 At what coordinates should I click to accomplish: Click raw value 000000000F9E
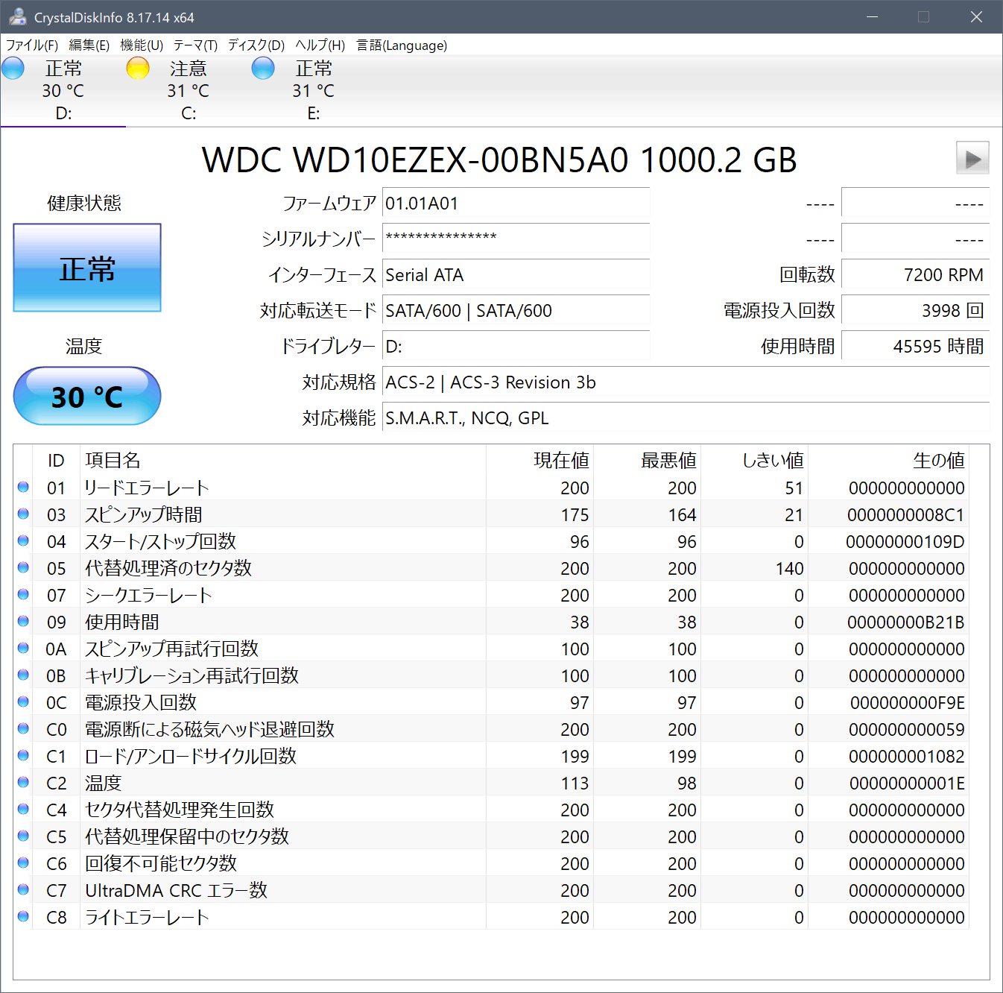[x=908, y=702]
